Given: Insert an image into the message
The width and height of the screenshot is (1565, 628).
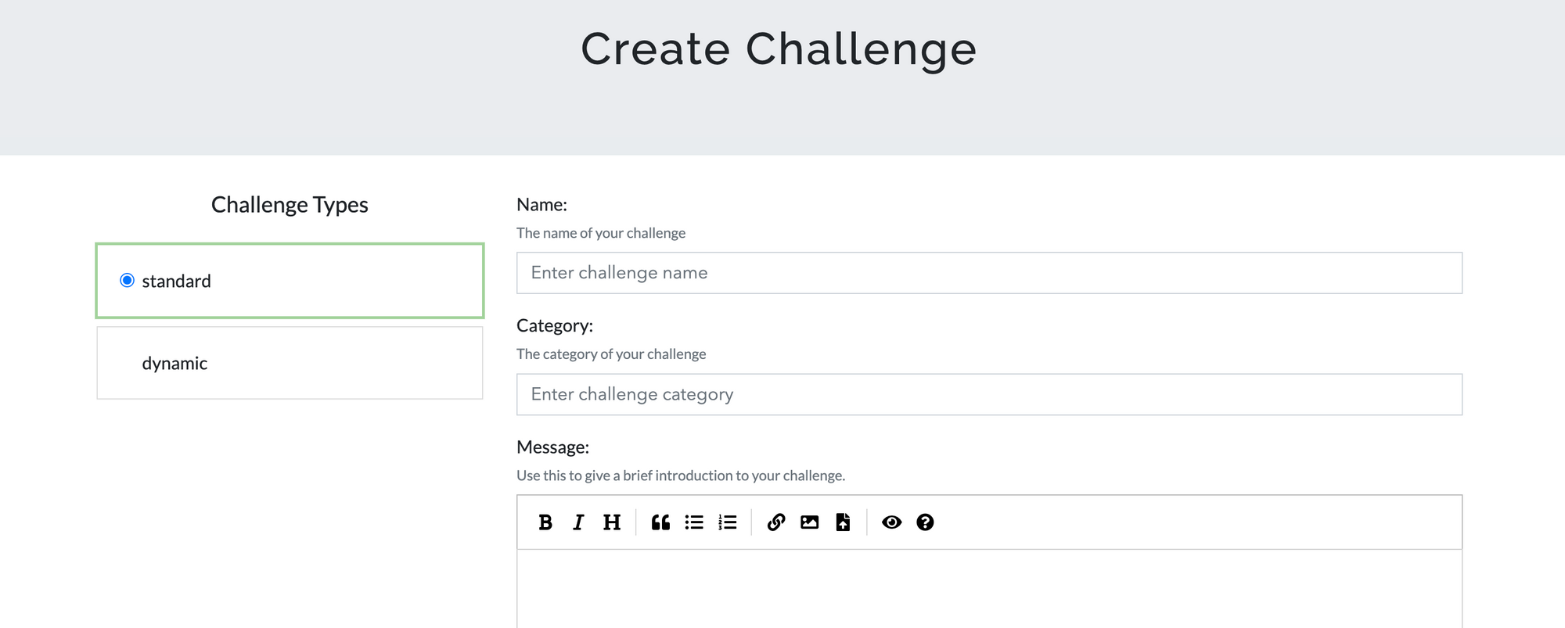Looking at the screenshot, I should coord(809,522).
